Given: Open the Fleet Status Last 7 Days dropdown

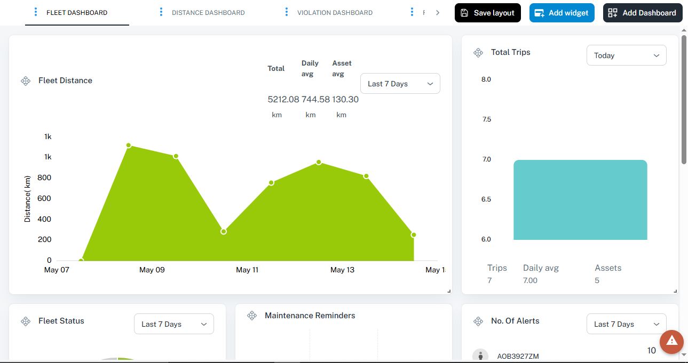Looking at the screenshot, I should click(173, 324).
